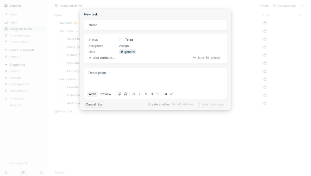Open Filters in the top bar

[264, 6]
